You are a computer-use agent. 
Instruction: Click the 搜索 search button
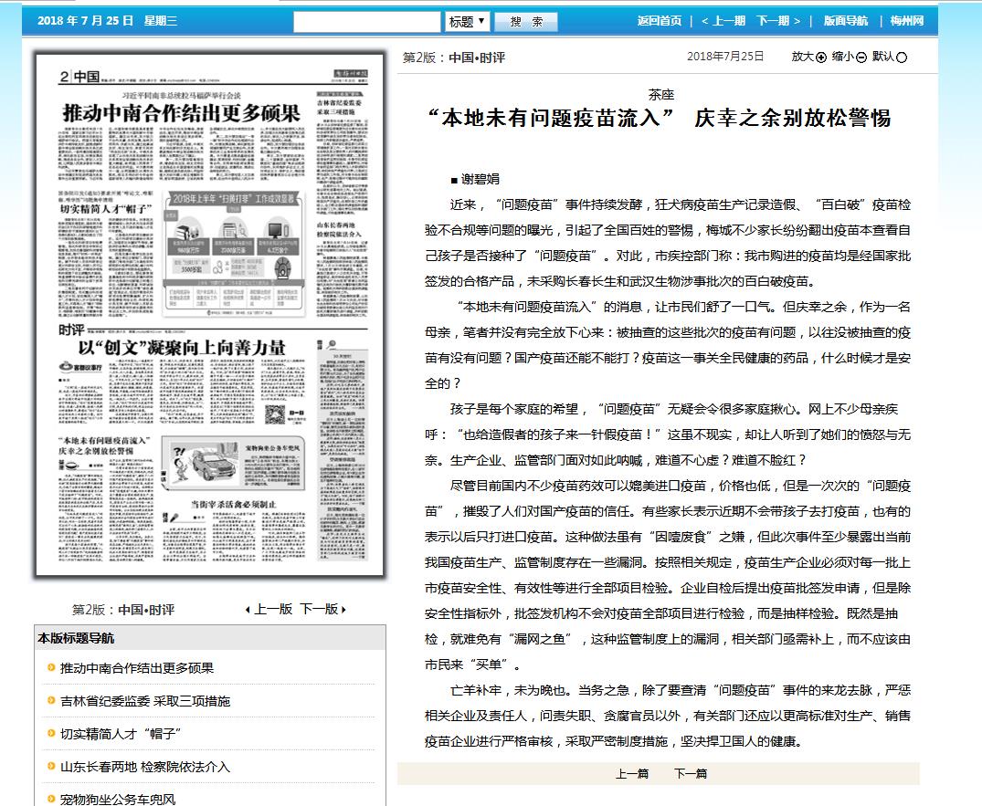coord(526,21)
